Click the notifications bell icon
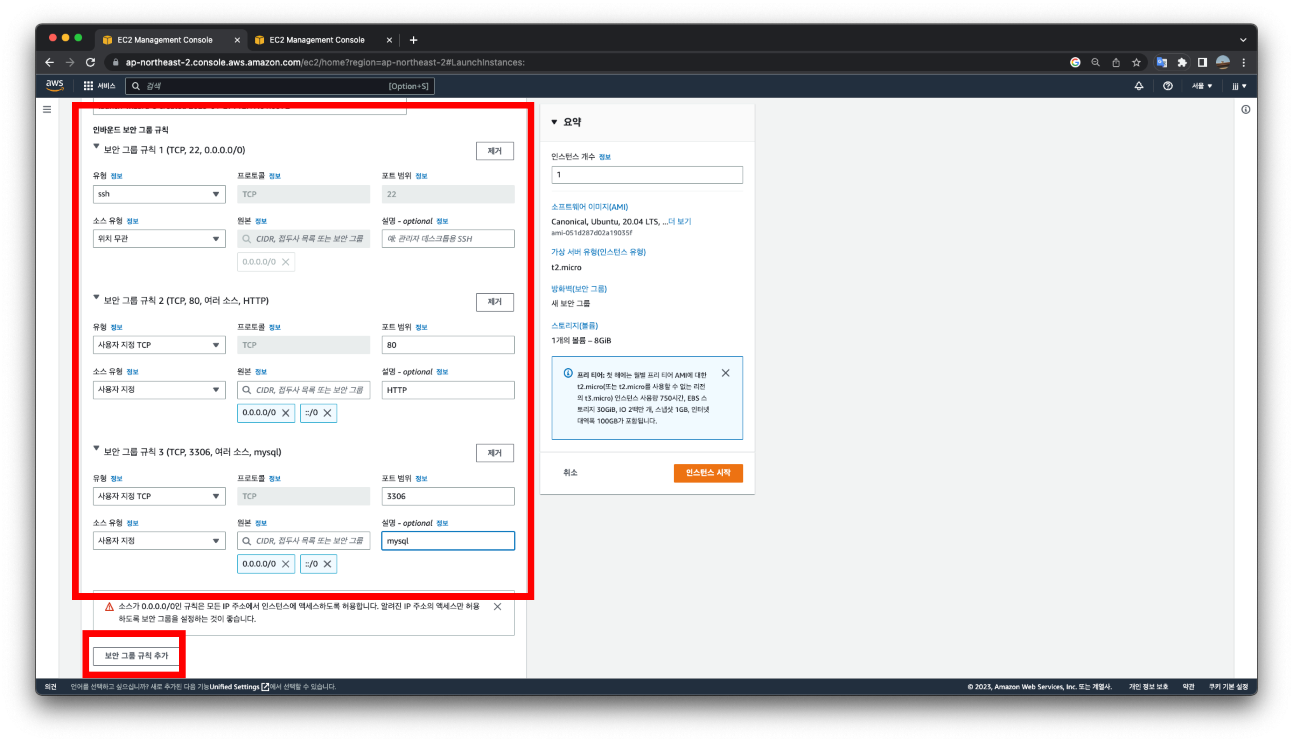This screenshot has height=742, width=1293. (1138, 86)
